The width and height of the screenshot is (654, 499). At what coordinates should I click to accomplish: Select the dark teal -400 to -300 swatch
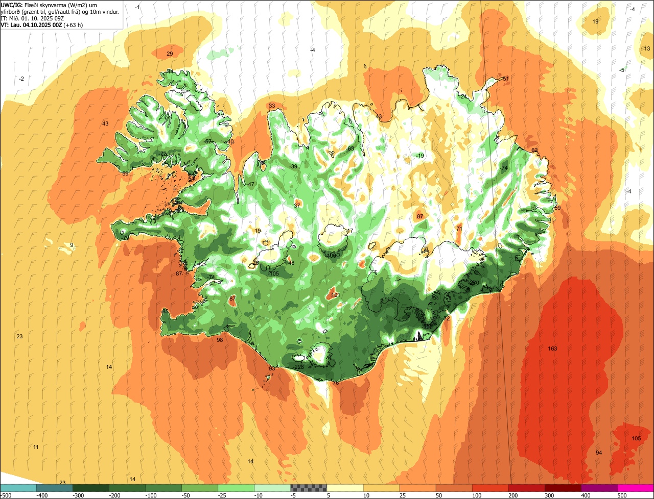55,488
